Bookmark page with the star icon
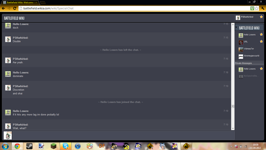266x150 pixels. pyautogui.click(x=257, y=8)
